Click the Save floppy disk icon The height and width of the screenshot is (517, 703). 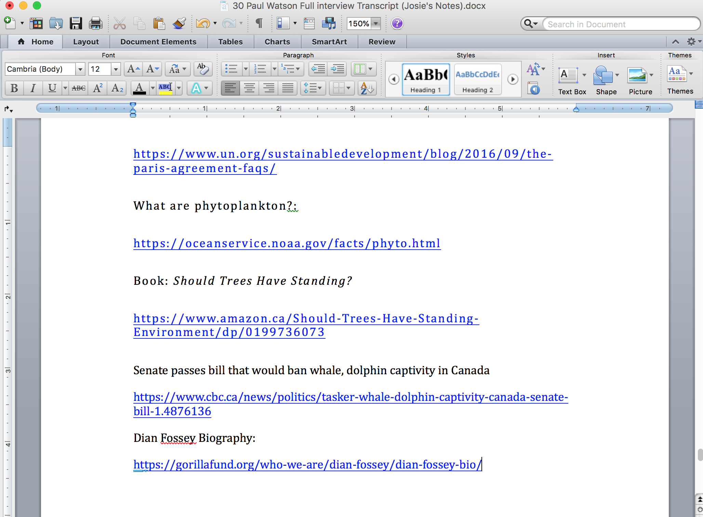click(76, 24)
